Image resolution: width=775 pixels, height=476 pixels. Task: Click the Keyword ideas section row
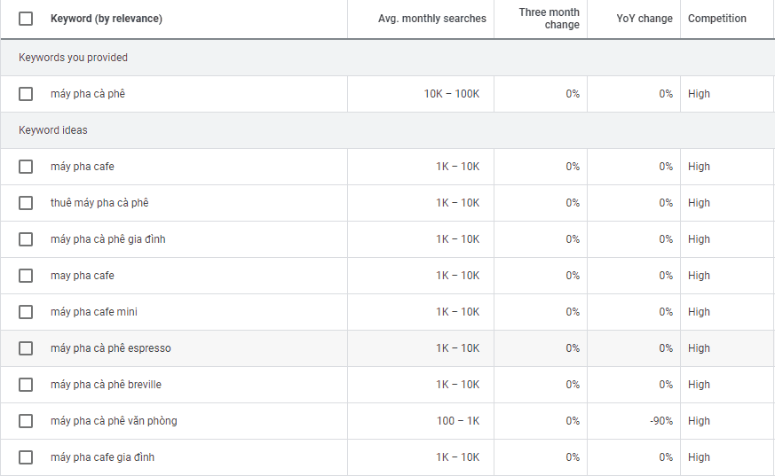coord(53,130)
